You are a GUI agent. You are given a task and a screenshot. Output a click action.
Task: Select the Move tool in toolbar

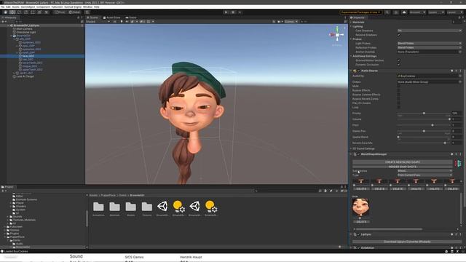pos(12,12)
